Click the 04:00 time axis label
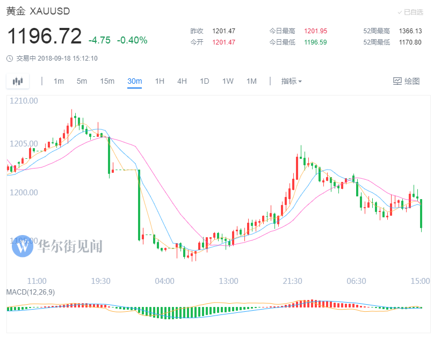The width and height of the screenshot is (434, 337). click(165, 281)
